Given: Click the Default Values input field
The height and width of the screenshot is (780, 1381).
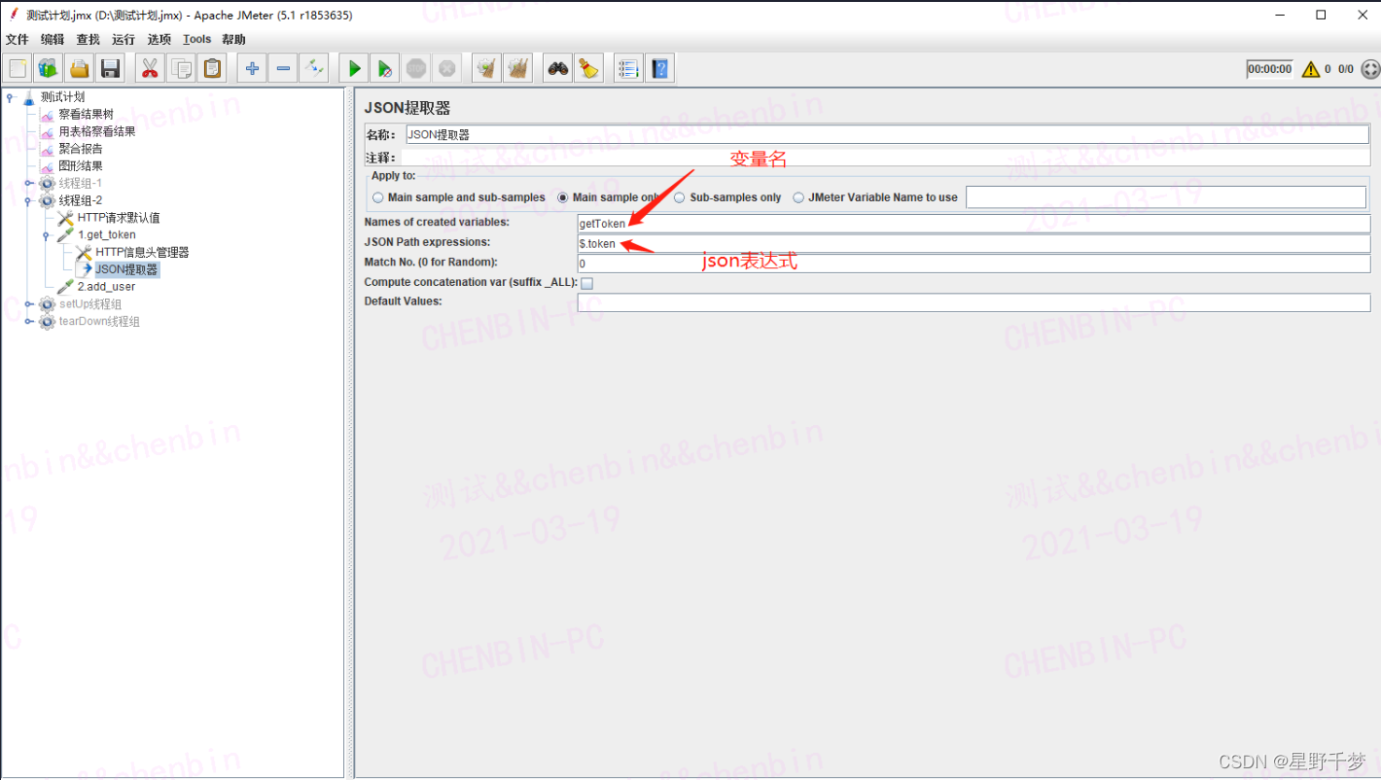Looking at the screenshot, I should tap(974, 302).
